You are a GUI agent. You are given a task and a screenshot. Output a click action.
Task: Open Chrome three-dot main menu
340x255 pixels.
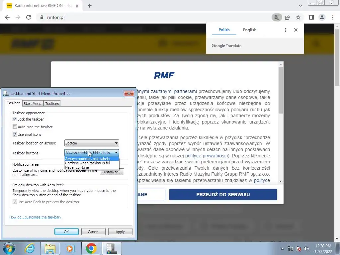tap(333, 17)
